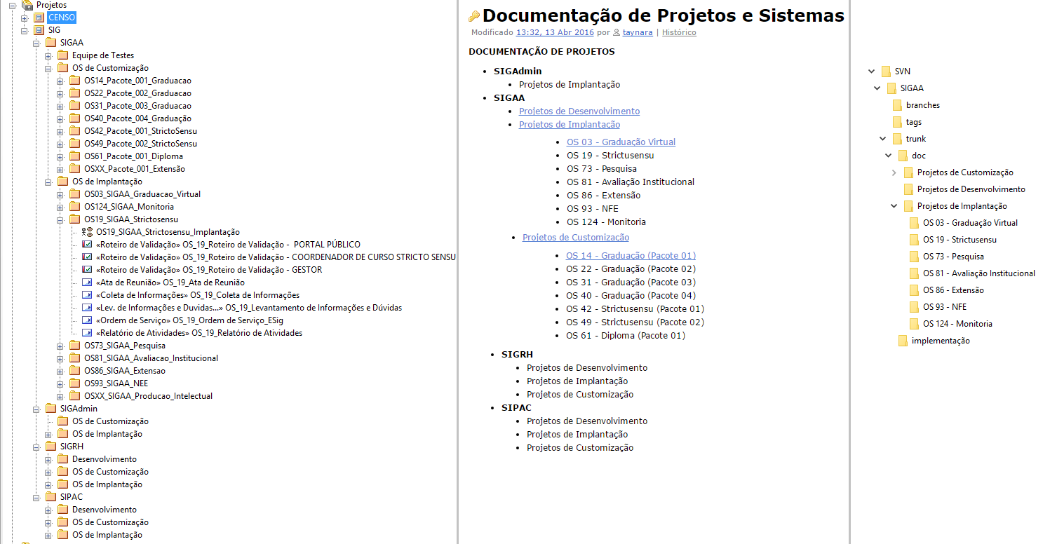
Task: Open the 13:32, 13 Abr 2016 modification link
Action: click(555, 32)
